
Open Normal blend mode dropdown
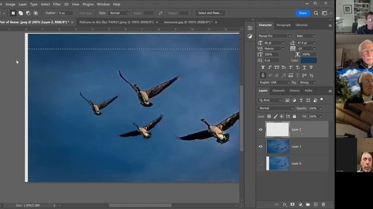click(x=276, y=109)
